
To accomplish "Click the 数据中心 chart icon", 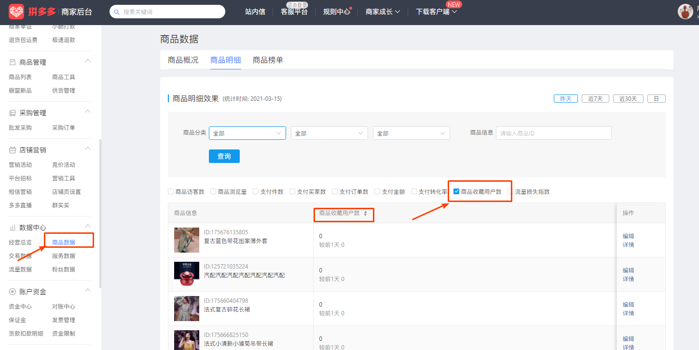I will [x=13, y=228].
